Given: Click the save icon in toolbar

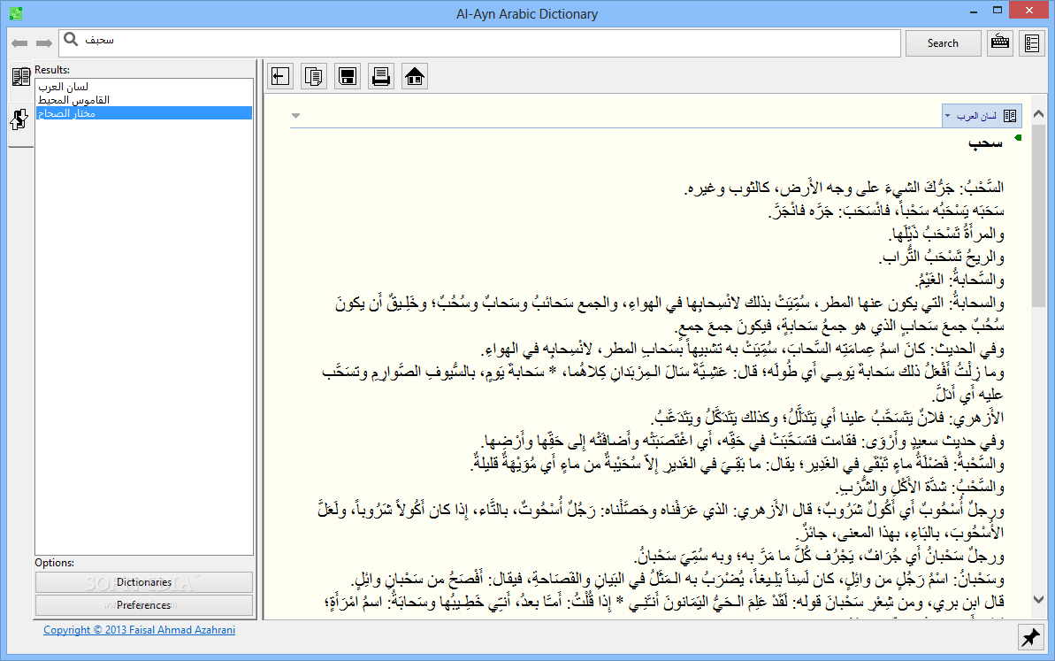Looking at the screenshot, I should pyautogui.click(x=348, y=76).
